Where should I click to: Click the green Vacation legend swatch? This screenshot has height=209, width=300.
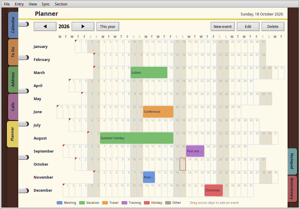pyautogui.click(x=82, y=203)
